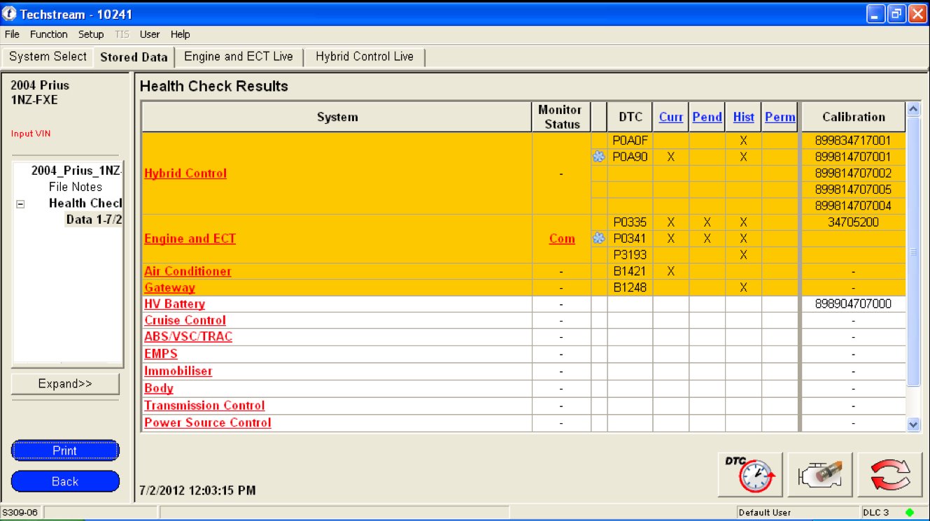Open the Immobiliser system link

coord(178,371)
